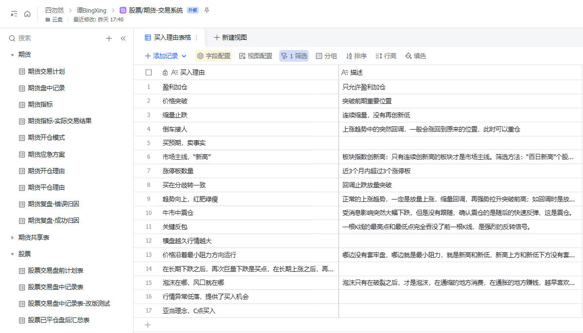Open the 期货盘中记录 table
This screenshot has width=583, height=333.
click(46, 88)
